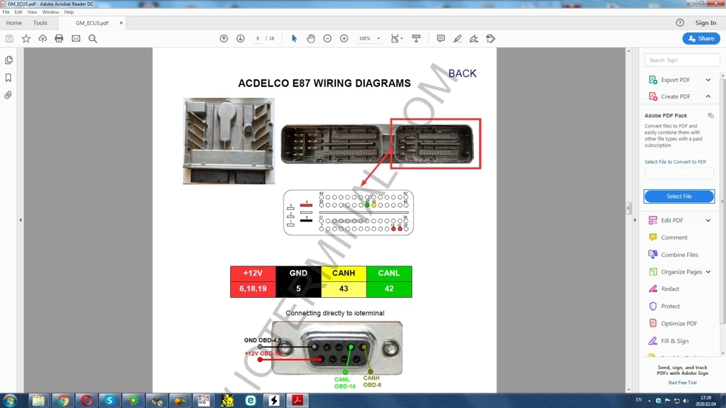Click the upload to cloud icon
The width and height of the screenshot is (726, 408).
pyautogui.click(x=42, y=38)
